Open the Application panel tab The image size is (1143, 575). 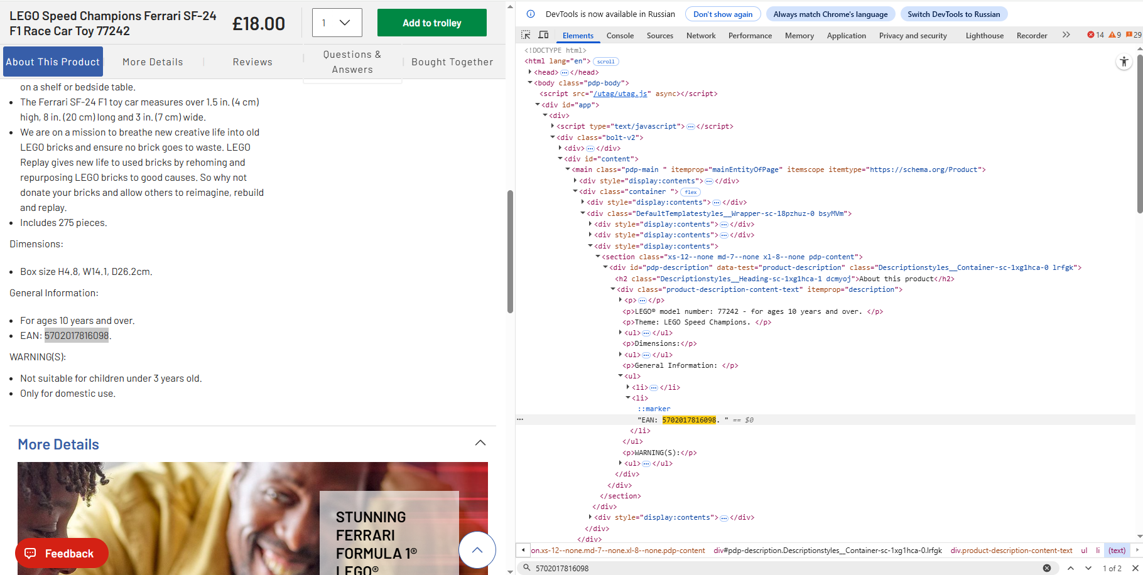pos(847,36)
